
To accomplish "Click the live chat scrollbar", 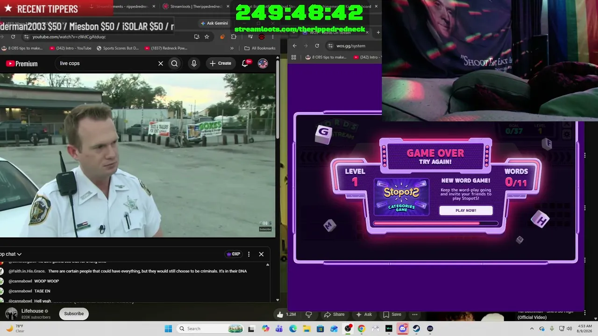I will (x=268, y=283).
